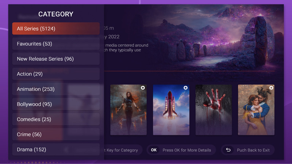
Task: Choose the Bollywood category
Action: [56, 104]
